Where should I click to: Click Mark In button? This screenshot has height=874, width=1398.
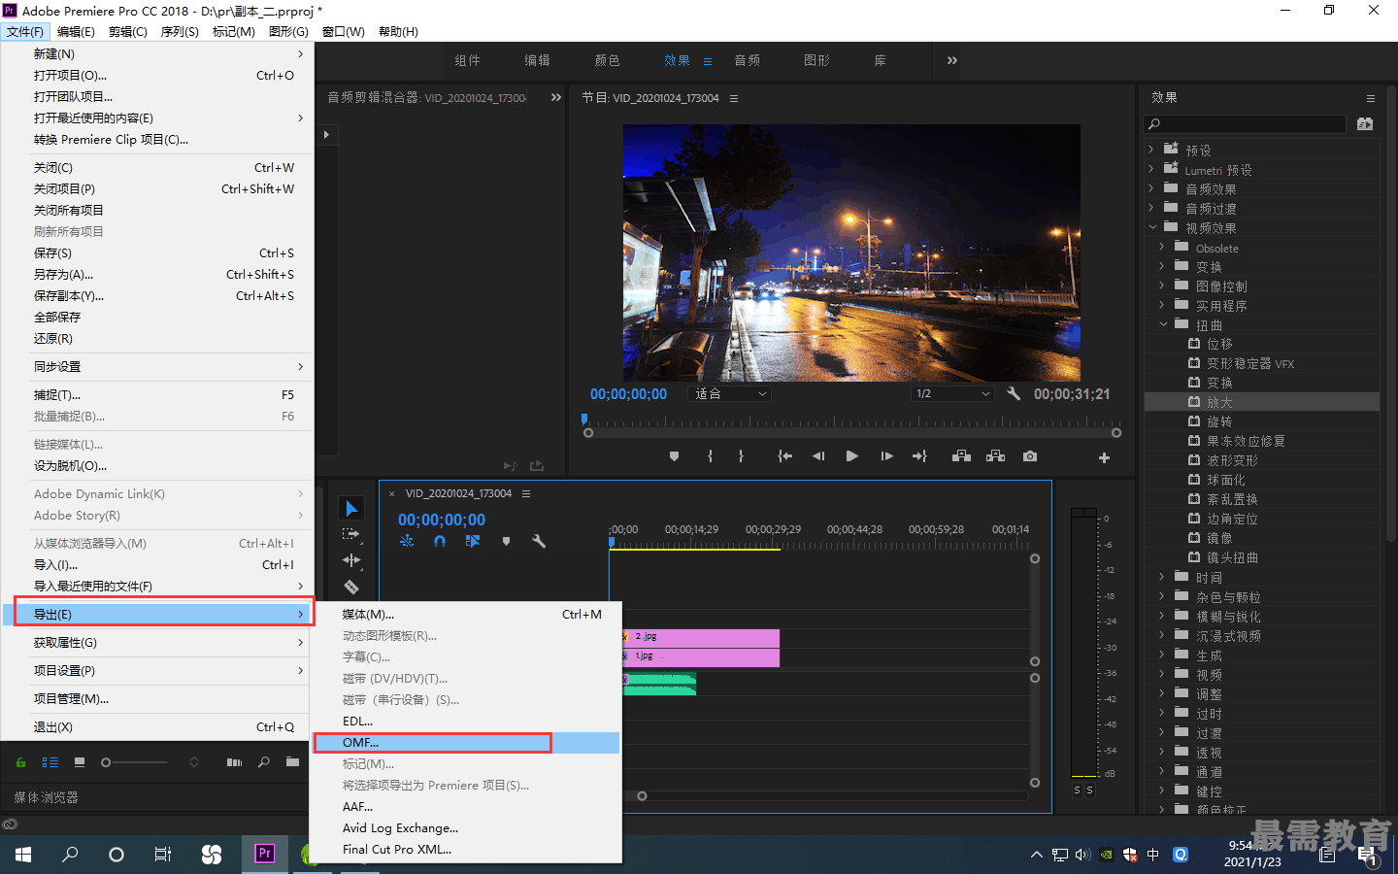coord(710,456)
